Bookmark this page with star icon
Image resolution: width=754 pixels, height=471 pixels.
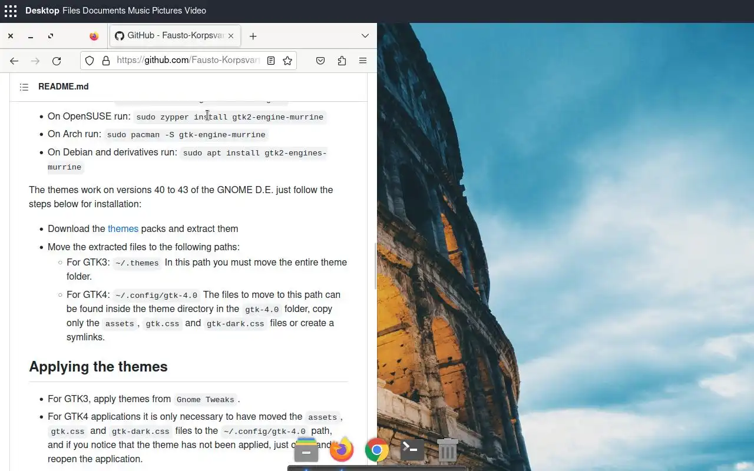tap(287, 61)
